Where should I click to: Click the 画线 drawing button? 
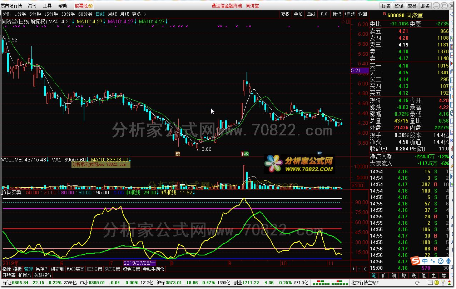pos(311,14)
